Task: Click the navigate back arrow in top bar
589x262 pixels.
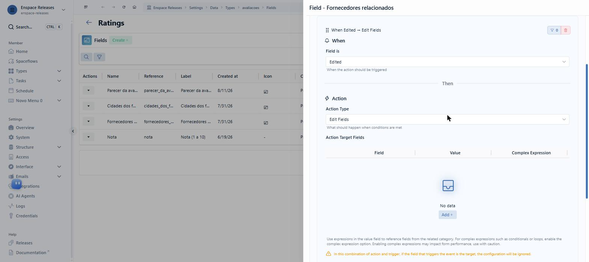Action: coord(103,7)
